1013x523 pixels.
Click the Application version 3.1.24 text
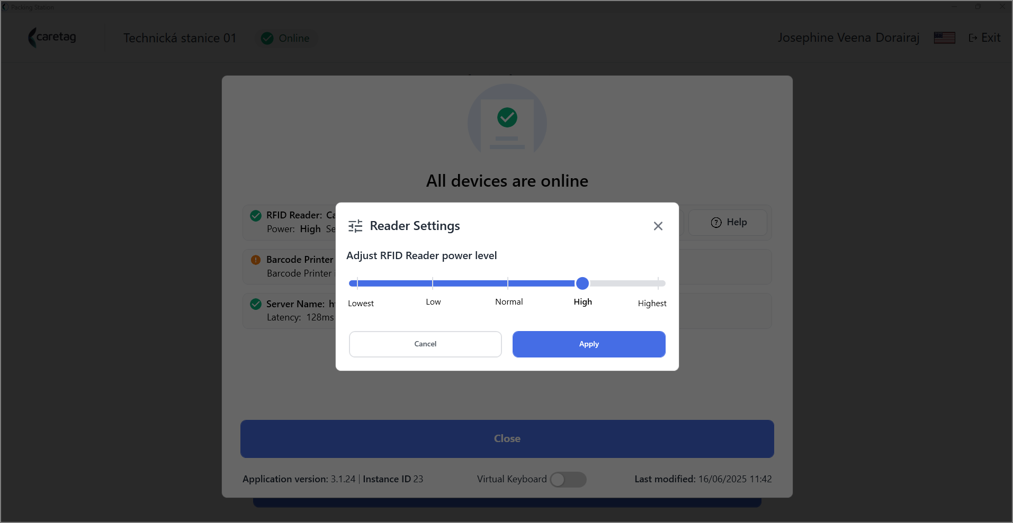(299, 479)
